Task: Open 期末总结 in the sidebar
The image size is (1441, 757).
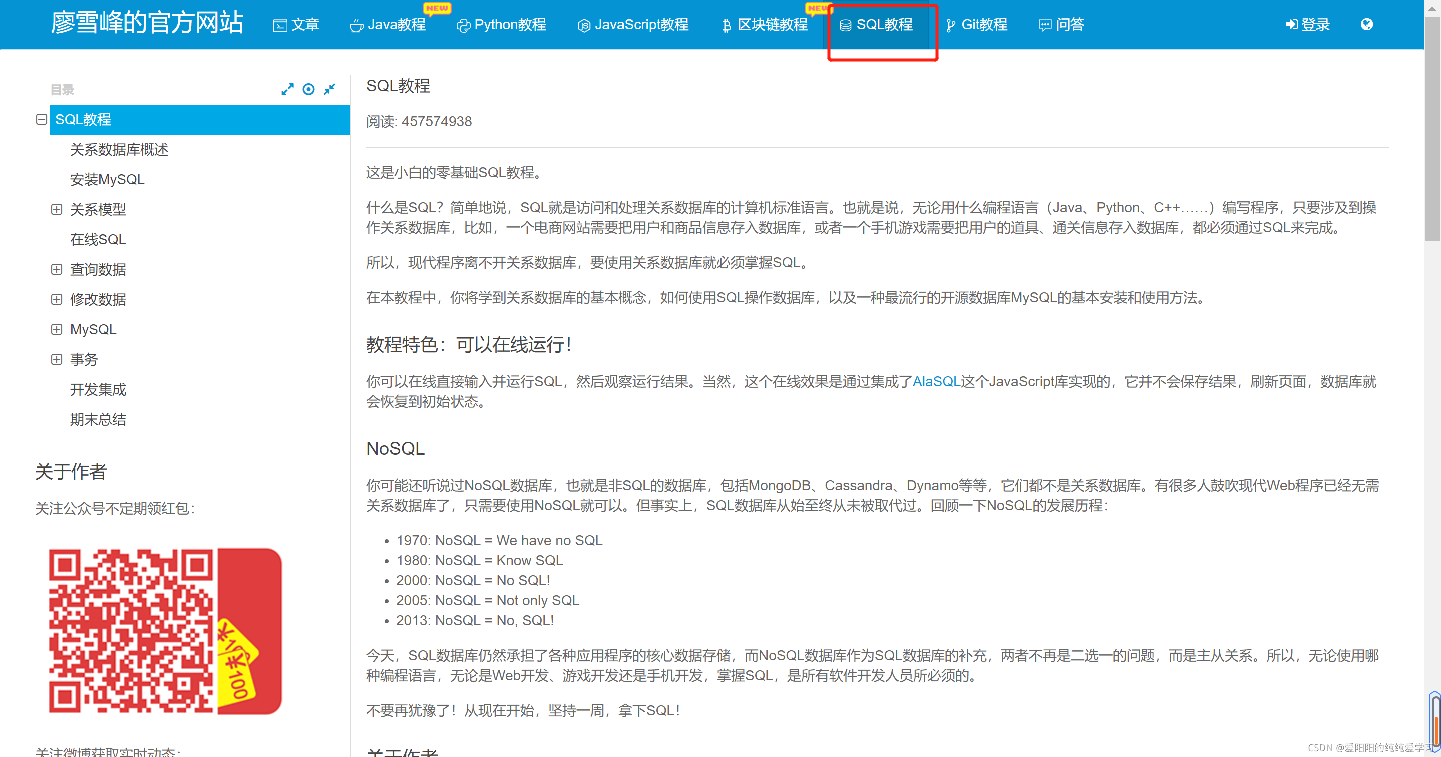Action: click(98, 420)
